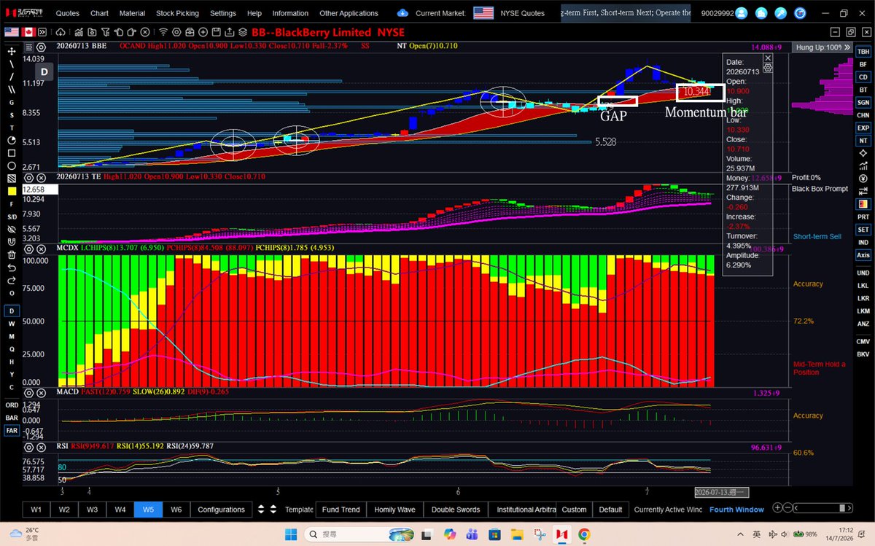
Task: Toggle the Q quarterly period button
Action: (12, 349)
